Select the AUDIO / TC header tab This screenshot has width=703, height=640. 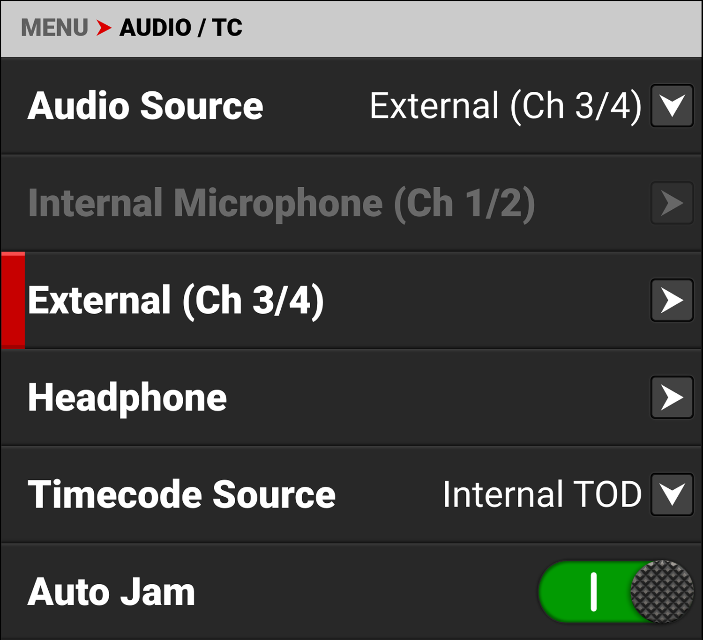tap(180, 27)
